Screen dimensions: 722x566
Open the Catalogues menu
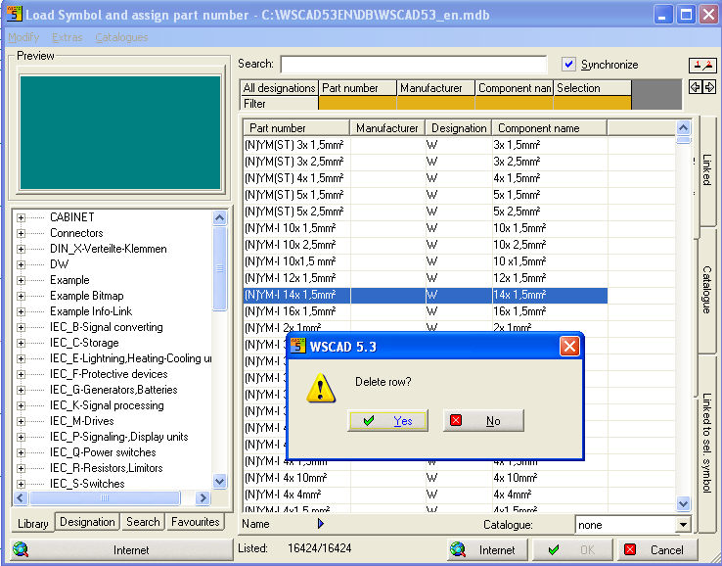pos(121,37)
